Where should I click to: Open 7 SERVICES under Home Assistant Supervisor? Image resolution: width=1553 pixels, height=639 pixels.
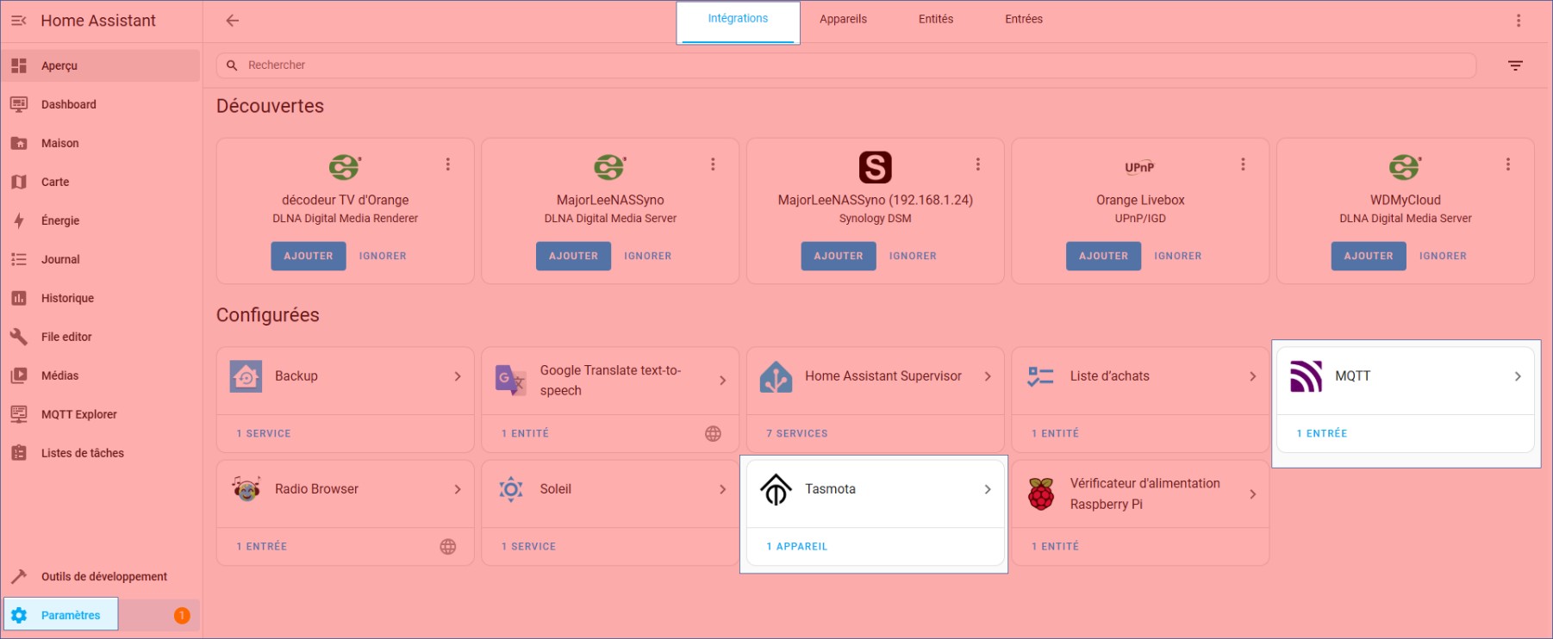pyautogui.click(x=797, y=434)
